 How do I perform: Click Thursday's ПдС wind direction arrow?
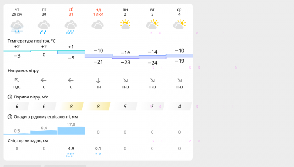17,80
